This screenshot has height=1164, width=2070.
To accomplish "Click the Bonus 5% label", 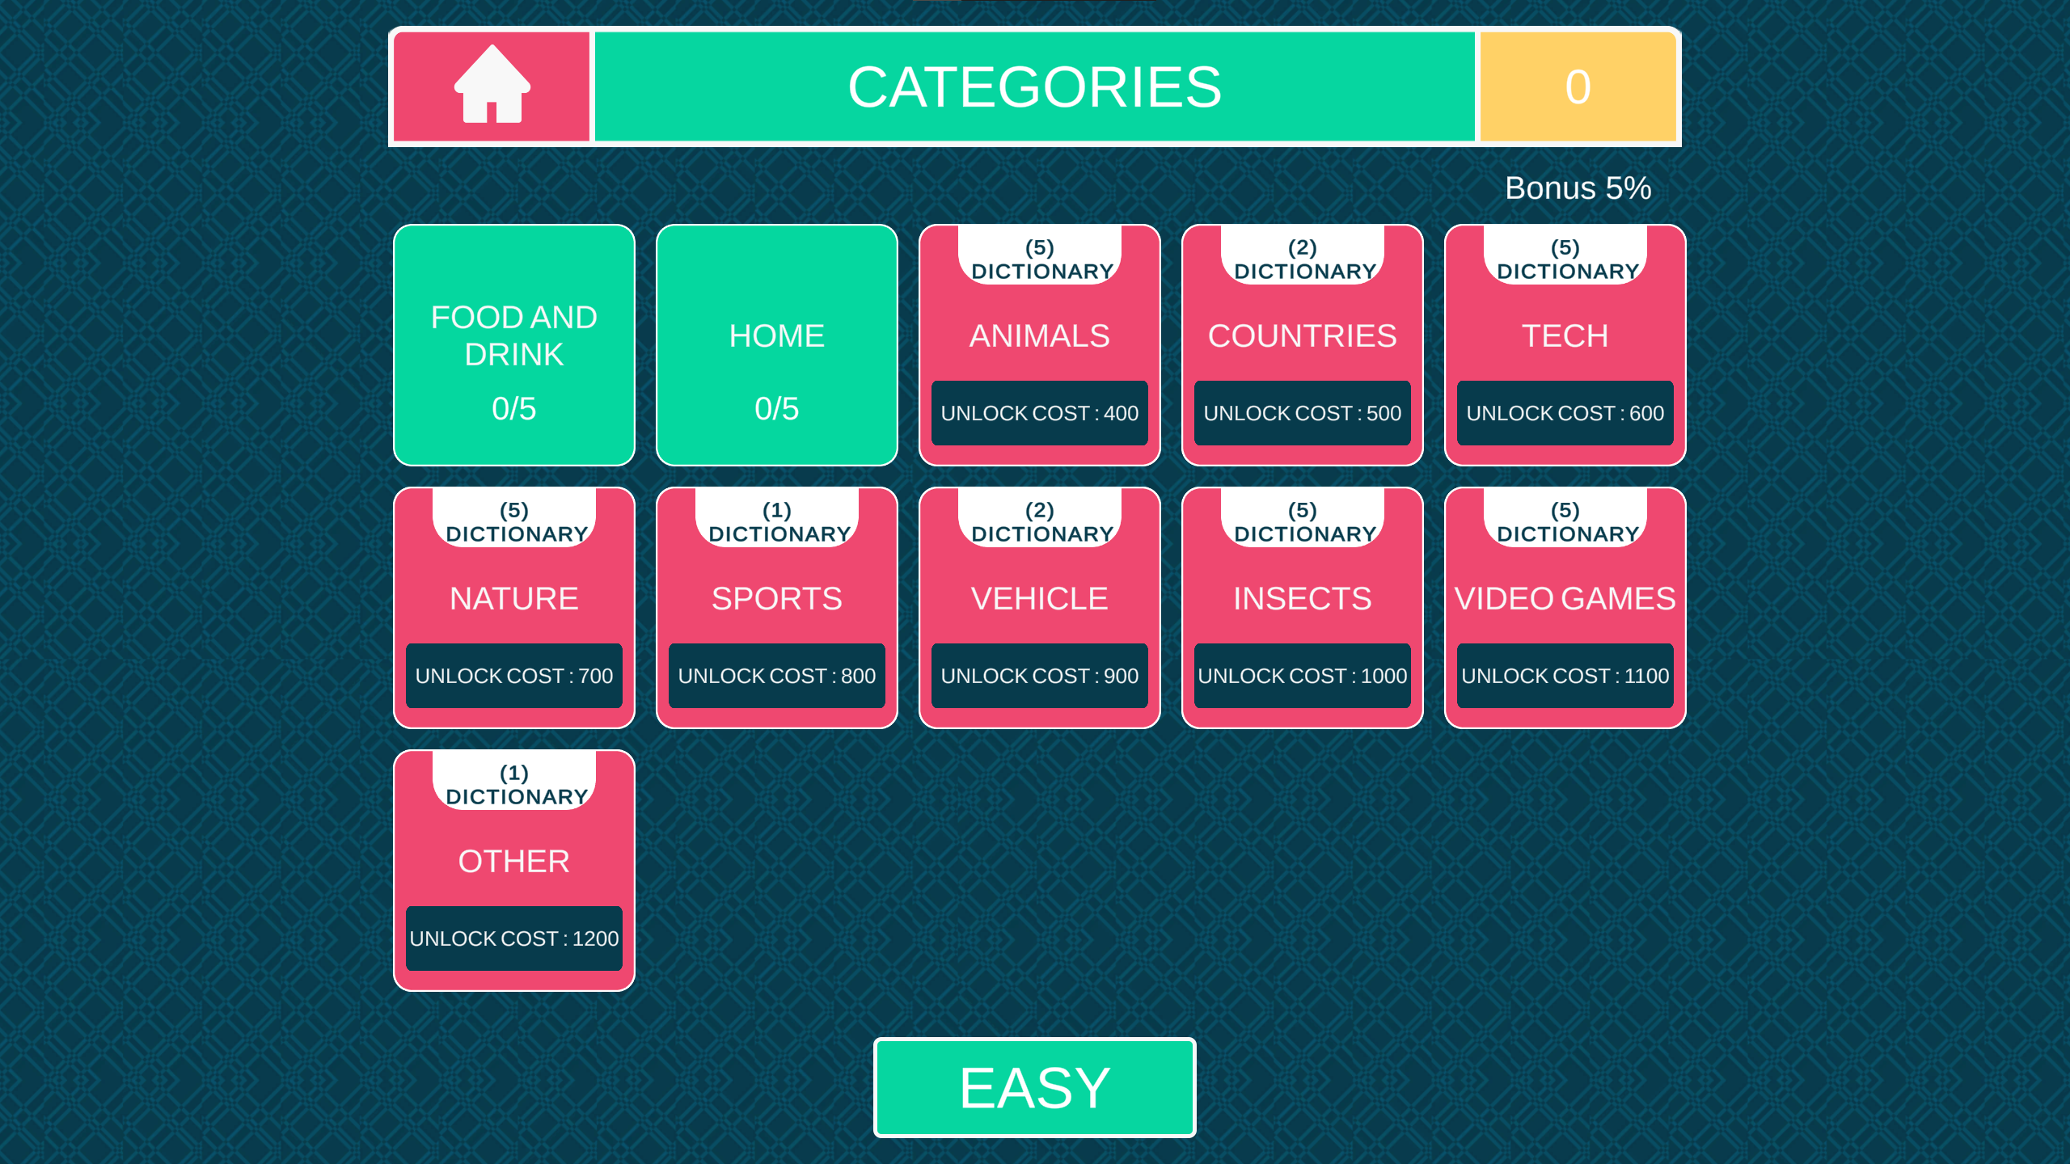I will point(1578,188).
